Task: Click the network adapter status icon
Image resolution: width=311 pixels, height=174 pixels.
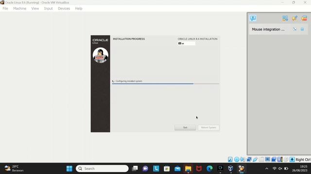Action: pos(249,159)
